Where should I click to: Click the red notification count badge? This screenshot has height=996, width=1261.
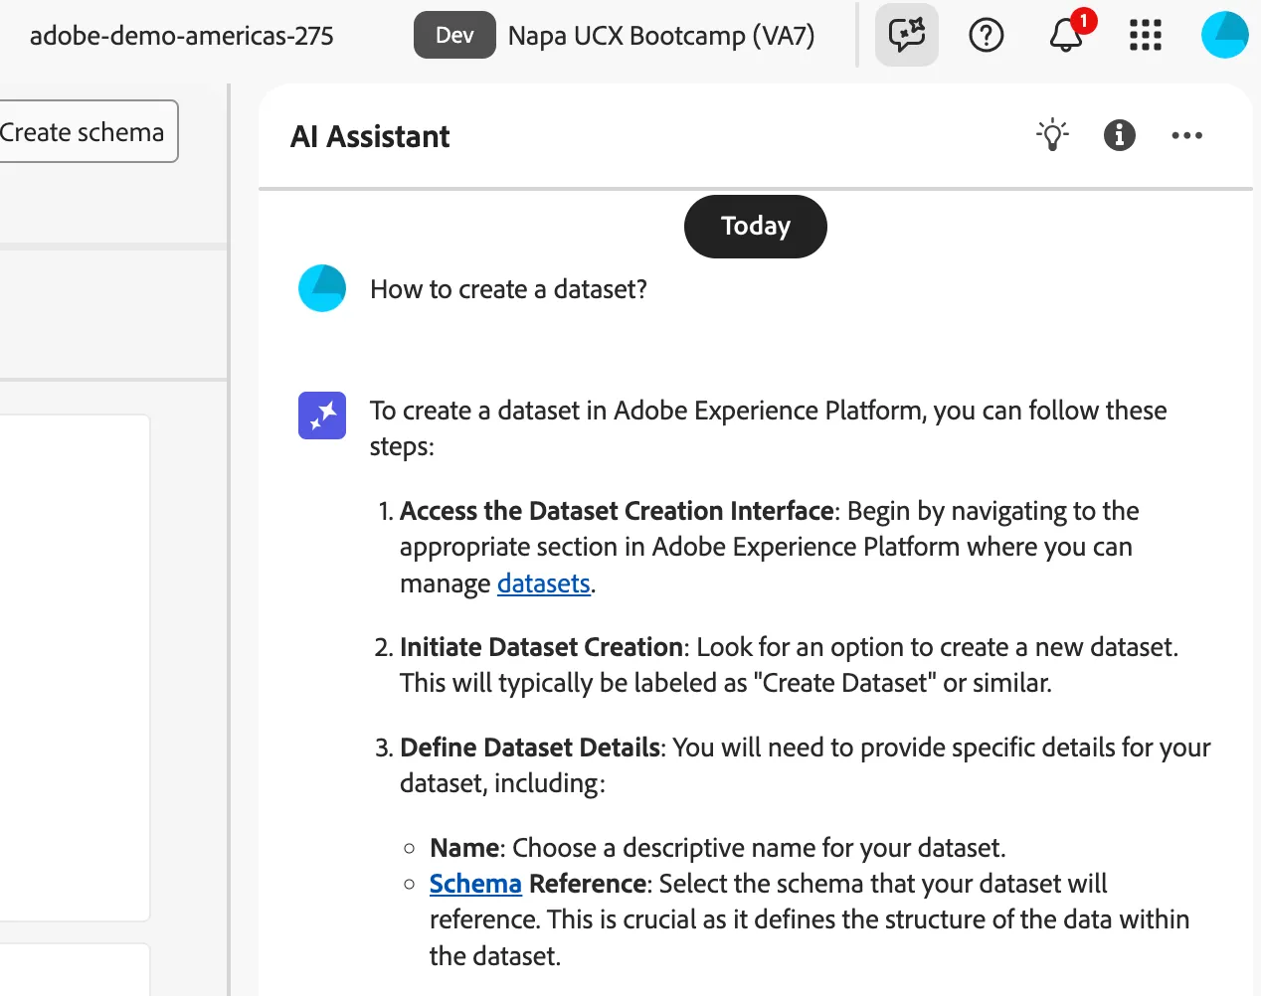(x=1083, y=21)
